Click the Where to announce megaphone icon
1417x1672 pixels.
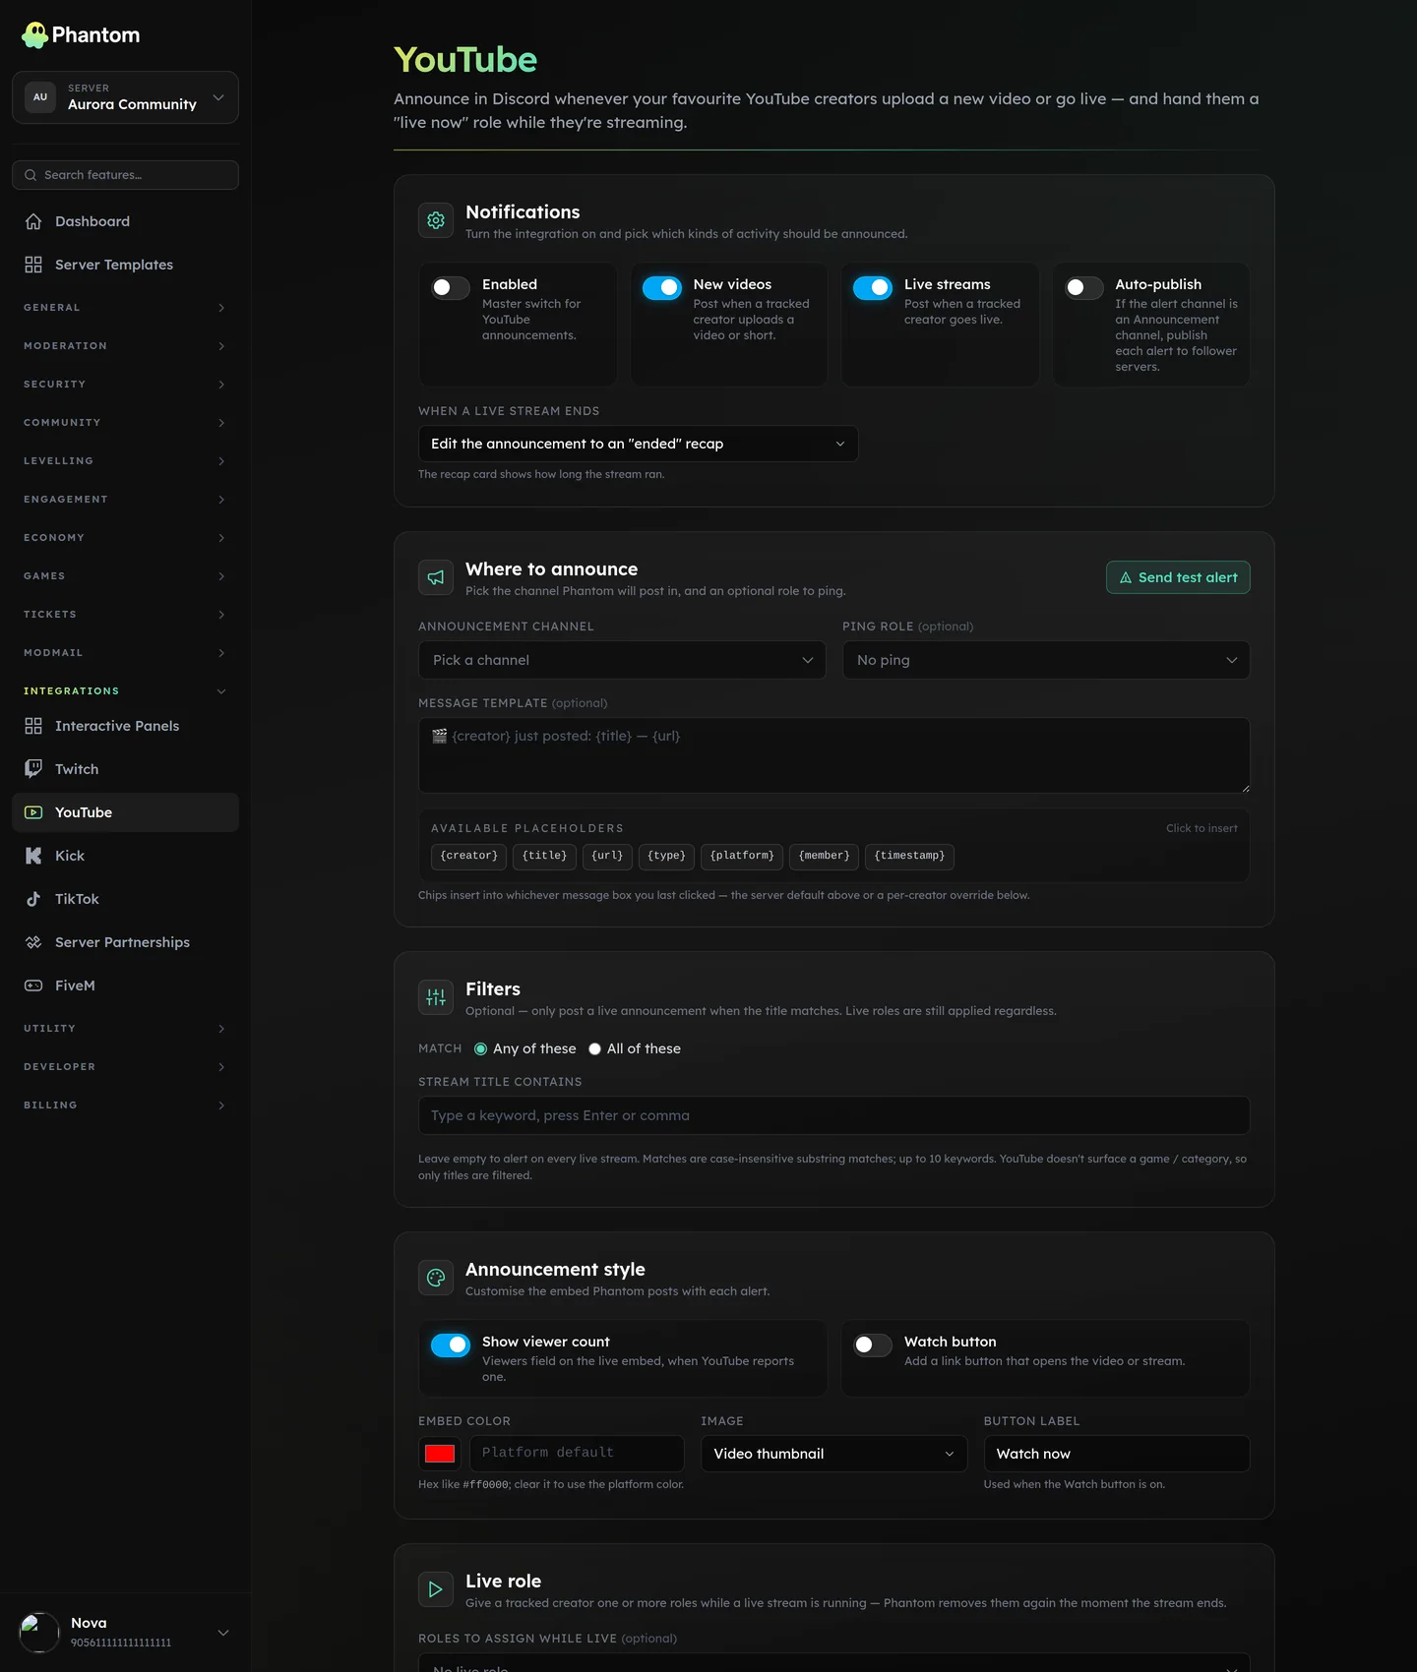click(x=436, y=578)
